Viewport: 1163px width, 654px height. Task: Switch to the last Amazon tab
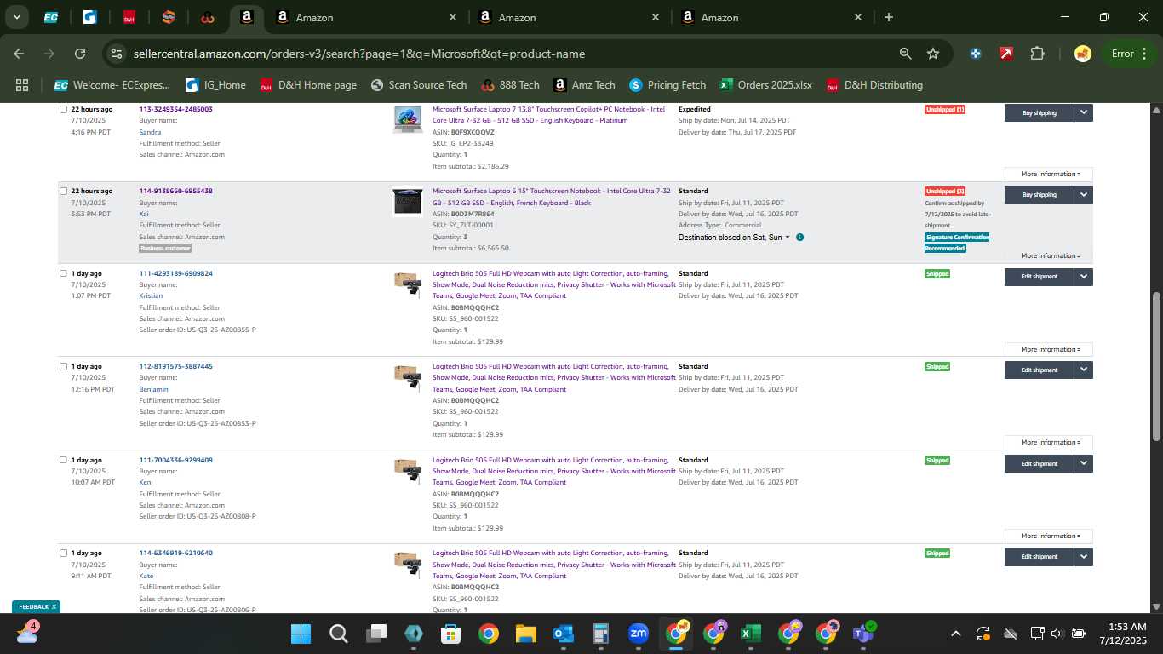click(771, 17)
